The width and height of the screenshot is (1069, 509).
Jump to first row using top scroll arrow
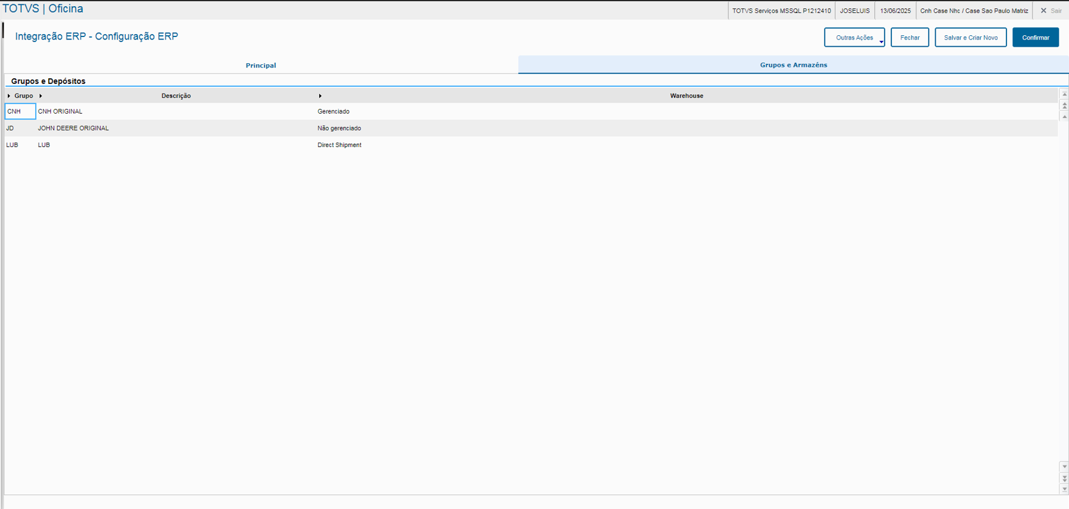1064,94
